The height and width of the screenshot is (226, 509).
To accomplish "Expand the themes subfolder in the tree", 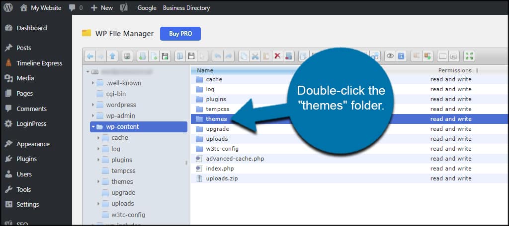I will 98,181.
